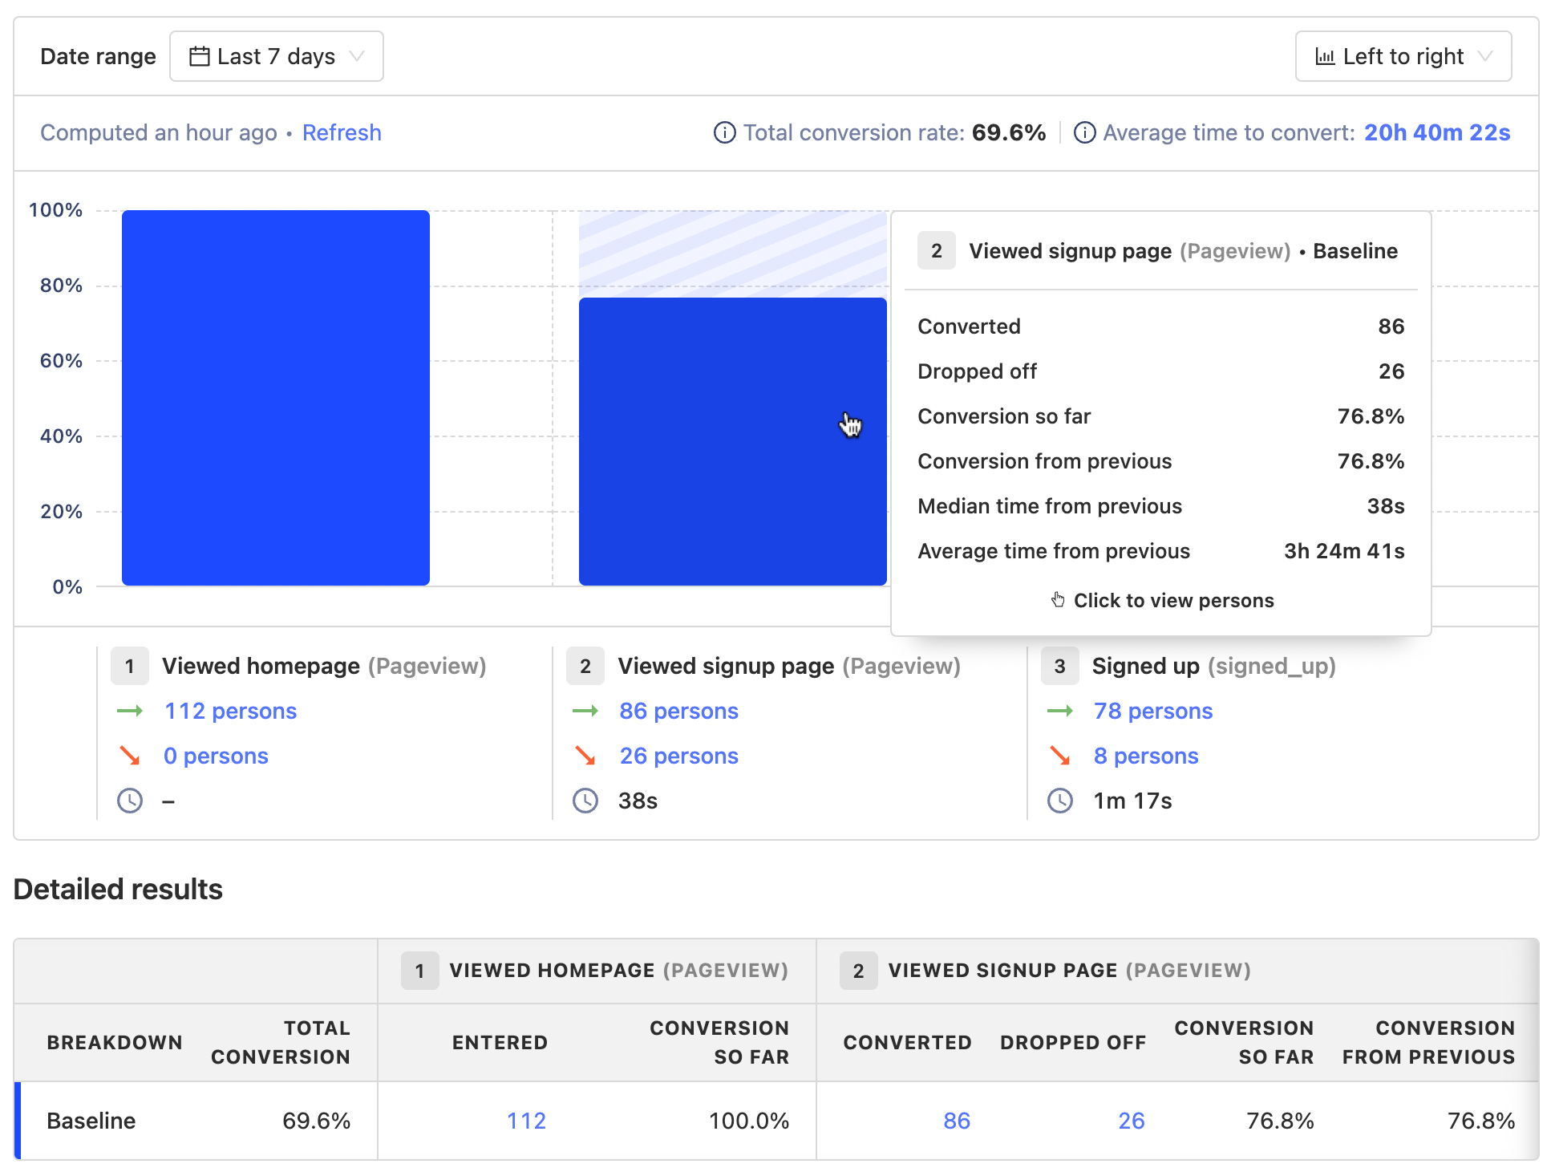1555x1176 pixels.
Task: Click the calendar icon in the date range selector
Action: (199, 55)
